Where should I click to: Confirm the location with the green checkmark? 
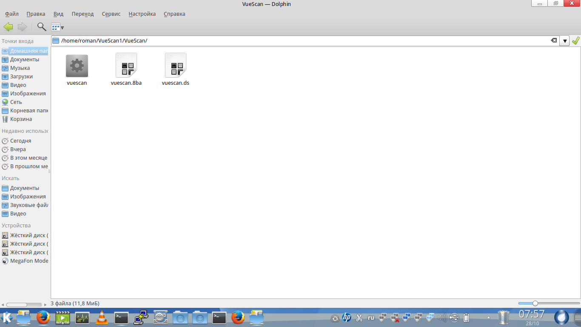click(575, 41)
